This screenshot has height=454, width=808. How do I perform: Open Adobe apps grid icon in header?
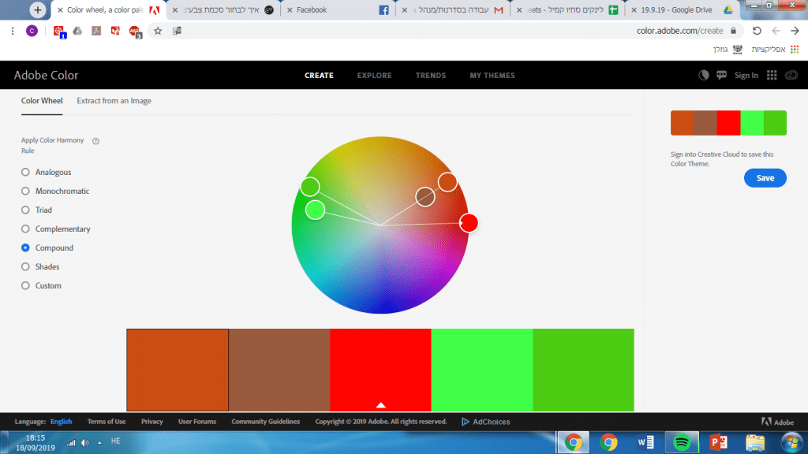772,75
